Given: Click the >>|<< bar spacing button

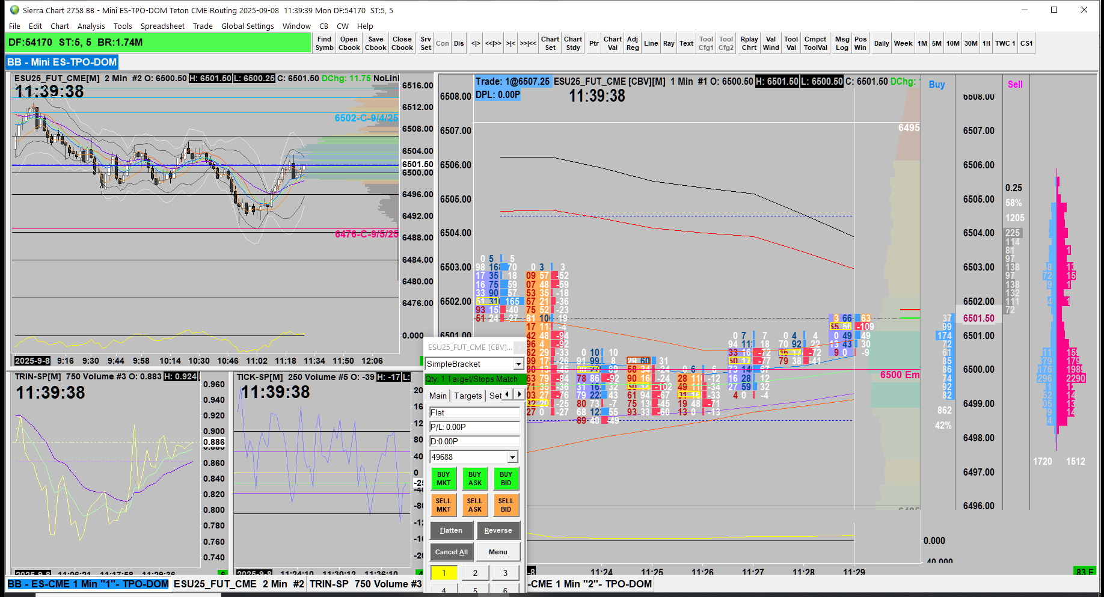Looking at the screenshot, I should tap(528, 43).
